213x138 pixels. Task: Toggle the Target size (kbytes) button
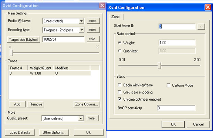point(24,40)
